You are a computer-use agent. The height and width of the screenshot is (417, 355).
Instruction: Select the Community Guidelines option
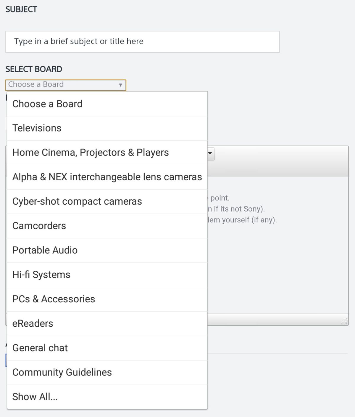pos(107,372)
